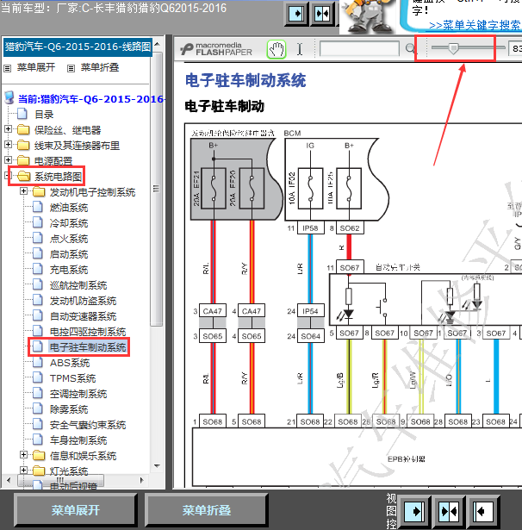
Task: Click the bottom left-arrow view control button
Action: [x=483, y=511]
